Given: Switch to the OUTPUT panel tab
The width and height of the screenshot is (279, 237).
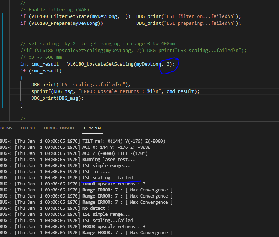Looking at the screenshot, I should tap(28, 128).
